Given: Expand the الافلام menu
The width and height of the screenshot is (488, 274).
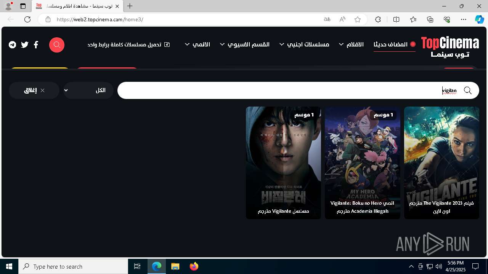Looking at the screenshot, I should (x=352, y=45).
